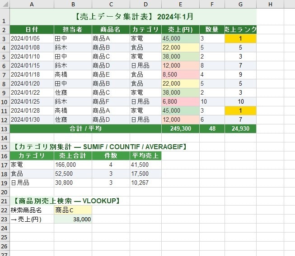Select the value 166,000

[x=73, y=165]
